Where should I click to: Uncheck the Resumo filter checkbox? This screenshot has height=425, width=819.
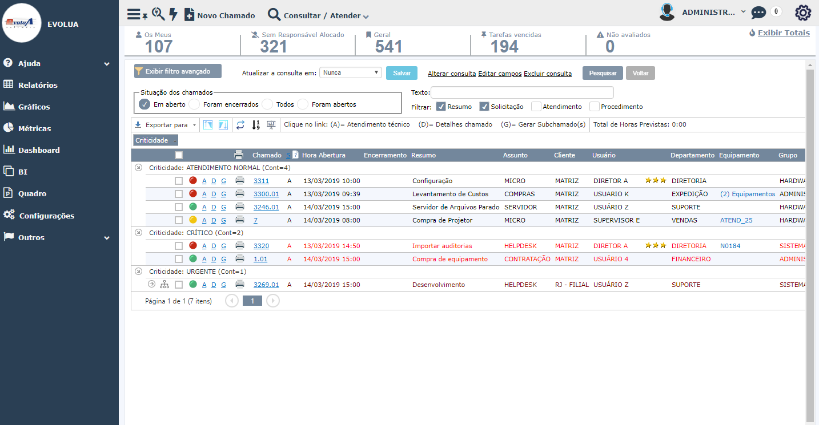point(440,107)
